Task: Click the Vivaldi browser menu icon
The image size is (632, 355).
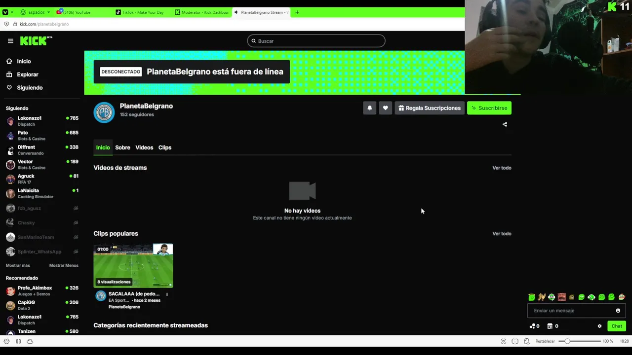Action: coord(5,12)
